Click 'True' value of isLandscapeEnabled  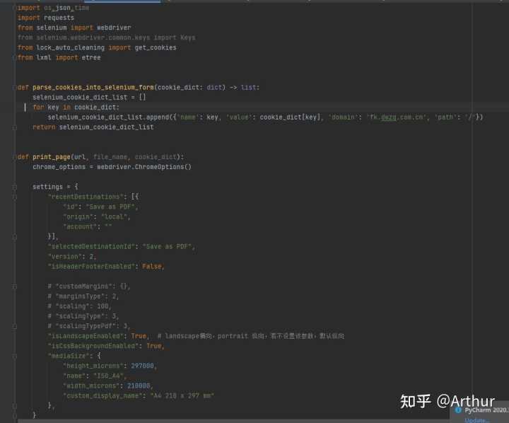tap(139, 336)
